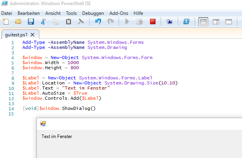Click the Open file folder icon
242x158 pixels.
(18, 22)
